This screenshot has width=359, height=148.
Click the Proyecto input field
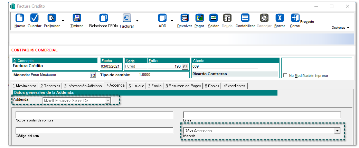(326, 17)
